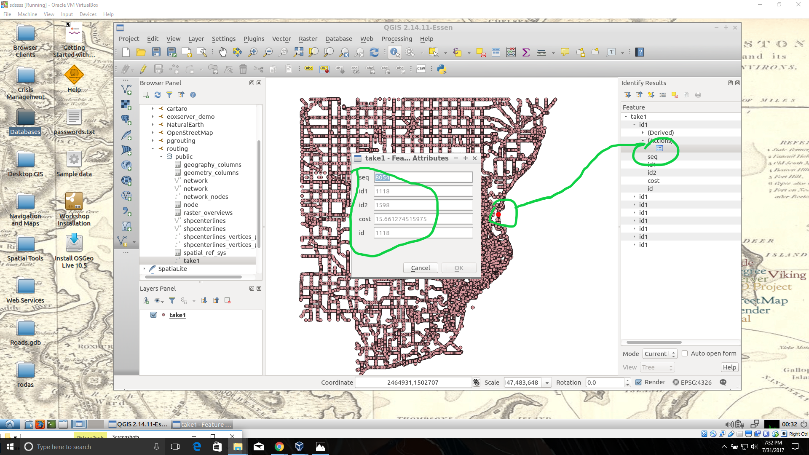The height and width of the screenshot is (455, 809).
Task: Click the Refresh map canvas icon
Action: 374,52
